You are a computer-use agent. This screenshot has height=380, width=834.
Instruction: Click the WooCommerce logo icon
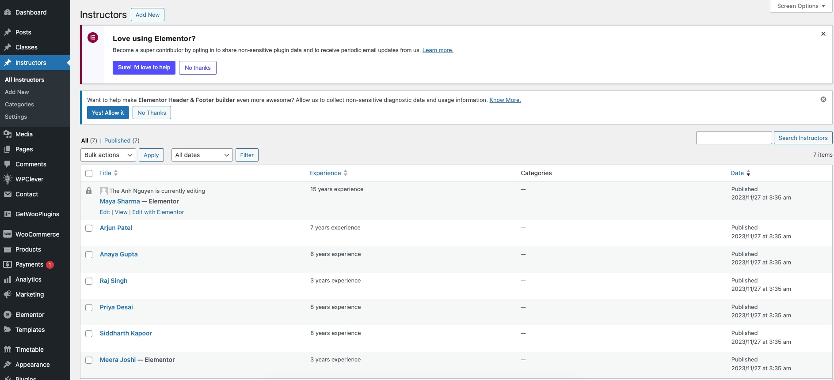tap(8, 234)
